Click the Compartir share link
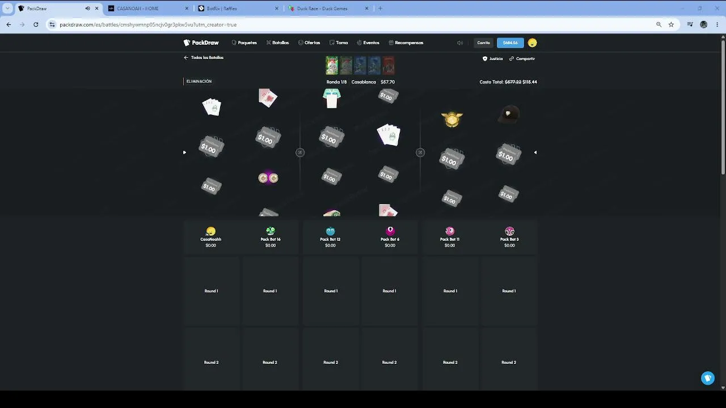The width and height of the screenshot is (726, 408). pos(522,58)
